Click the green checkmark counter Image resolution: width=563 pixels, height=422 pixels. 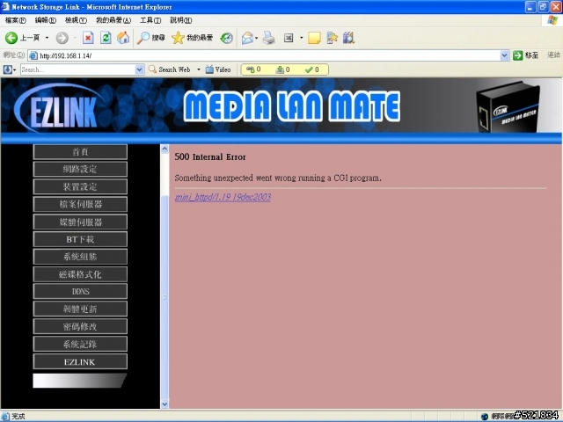pos(311,69)
